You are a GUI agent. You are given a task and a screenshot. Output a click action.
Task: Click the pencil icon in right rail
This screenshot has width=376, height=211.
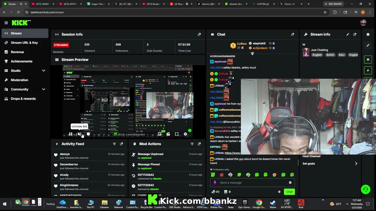368,45
